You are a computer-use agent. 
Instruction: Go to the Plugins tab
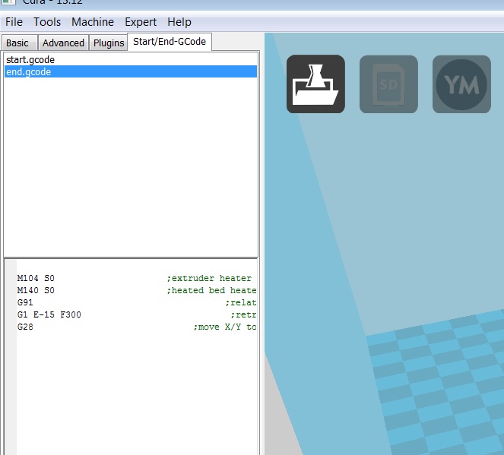tap(109, 43)
